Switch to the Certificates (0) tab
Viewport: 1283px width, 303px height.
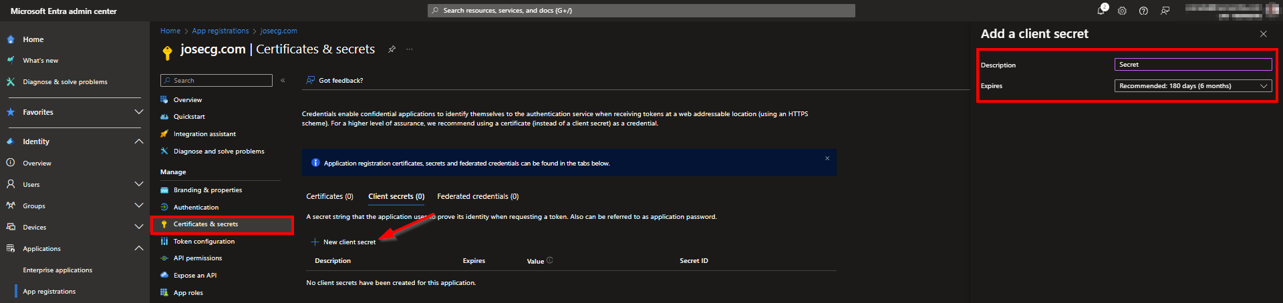click(329, 196)
